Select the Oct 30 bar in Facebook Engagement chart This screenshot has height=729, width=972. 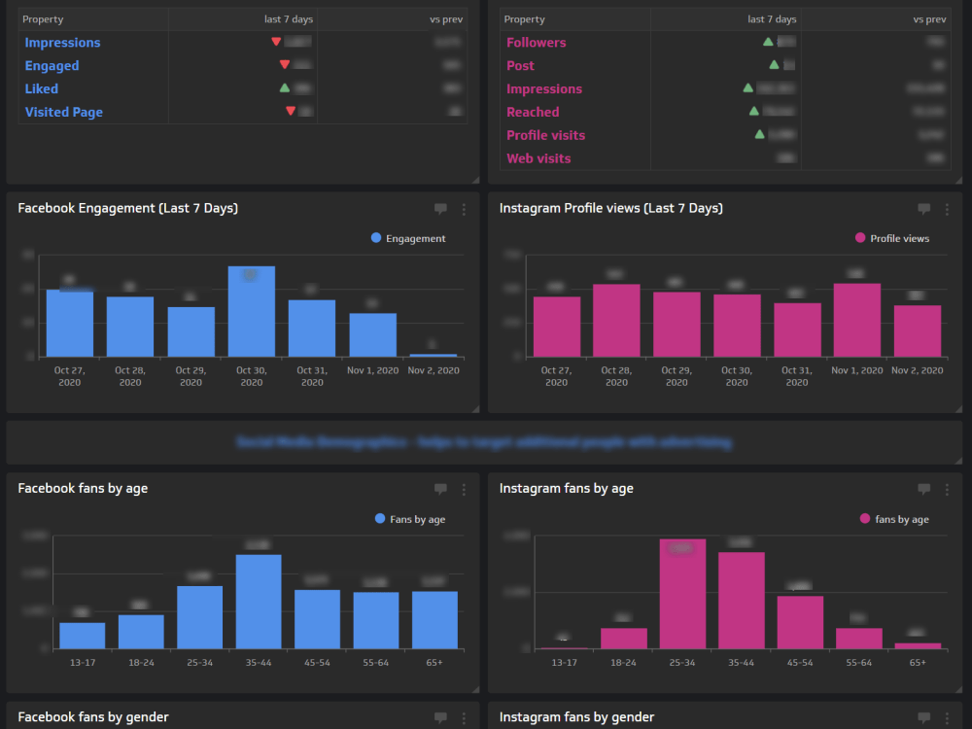pyautogui.click(x=251, y=311)
